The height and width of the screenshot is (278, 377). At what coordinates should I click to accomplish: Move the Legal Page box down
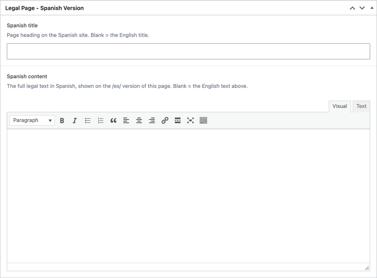click(x=362, y=8)
